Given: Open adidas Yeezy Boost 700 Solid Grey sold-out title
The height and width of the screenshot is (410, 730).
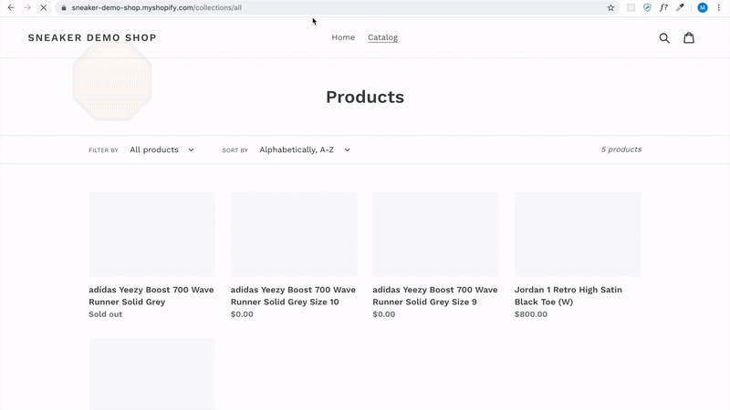Looking at the screenshot, I should click(x=151, y=295).
